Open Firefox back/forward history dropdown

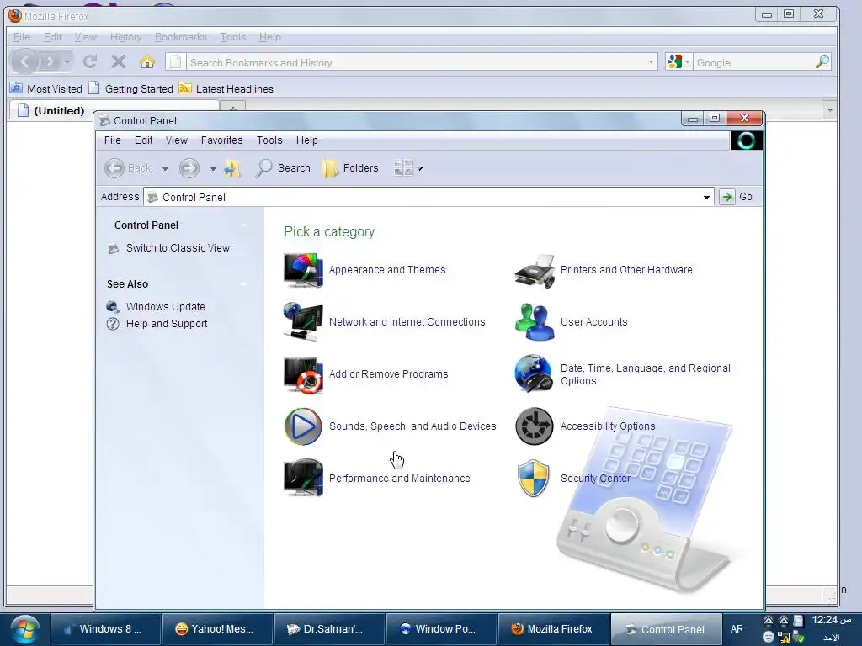pyautogui.click(x=67, y=61)
